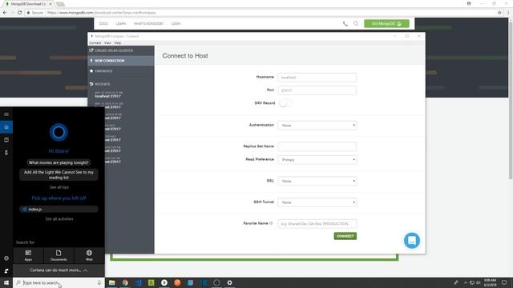The width and height of the screenshot is (513, 288).
Task: Click the New Connection lightning icon
Action: (x=91, y=61)
